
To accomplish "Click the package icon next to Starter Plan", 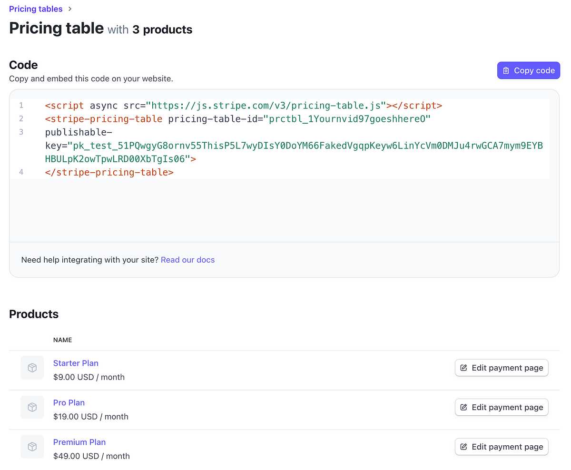I will (x=32, y=368).
